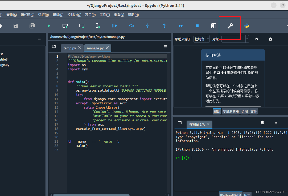Go to help home page icon
Screen dimensions: 288x196
point(257,39)
